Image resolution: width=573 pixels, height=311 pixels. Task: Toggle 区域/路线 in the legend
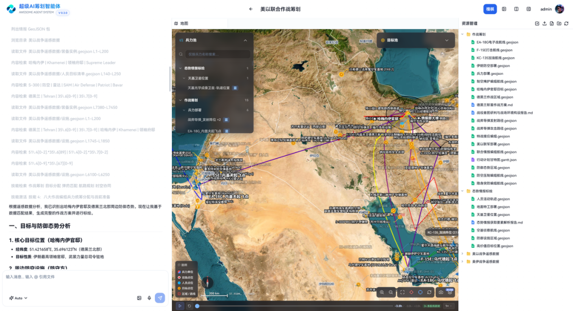pyautogui.click(x=186, y=294)
